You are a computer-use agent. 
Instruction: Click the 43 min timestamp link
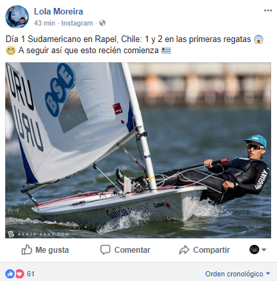pos(45,23)
